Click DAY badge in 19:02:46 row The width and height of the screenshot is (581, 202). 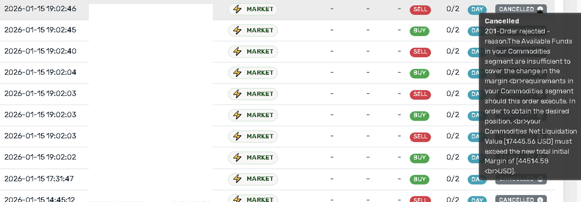tap(477, 10)
